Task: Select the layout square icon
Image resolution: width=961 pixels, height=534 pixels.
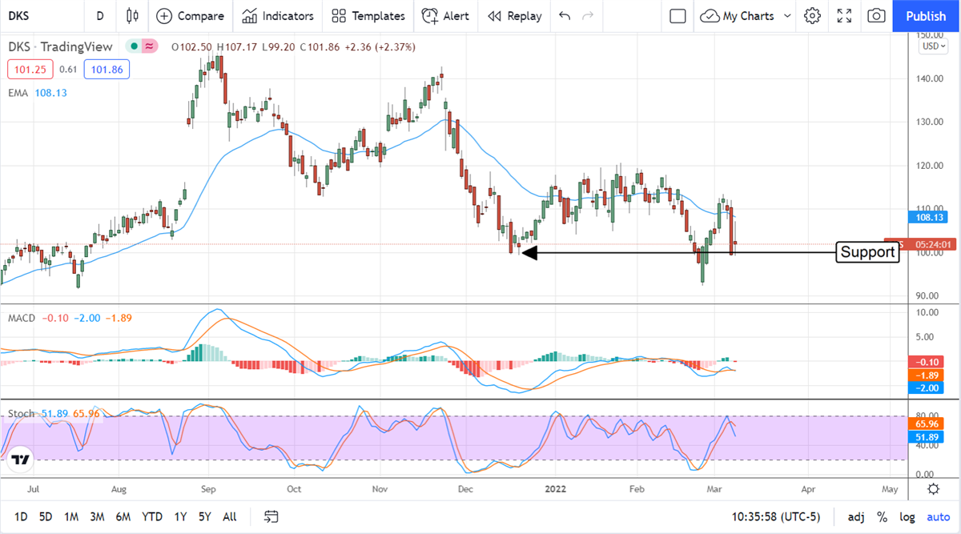Action: (x=678, y=16)
